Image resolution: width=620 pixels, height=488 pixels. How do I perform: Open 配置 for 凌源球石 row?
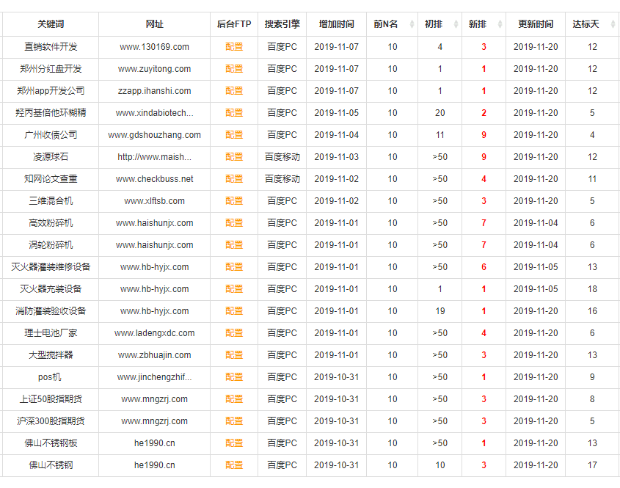(x=234, y=157)
